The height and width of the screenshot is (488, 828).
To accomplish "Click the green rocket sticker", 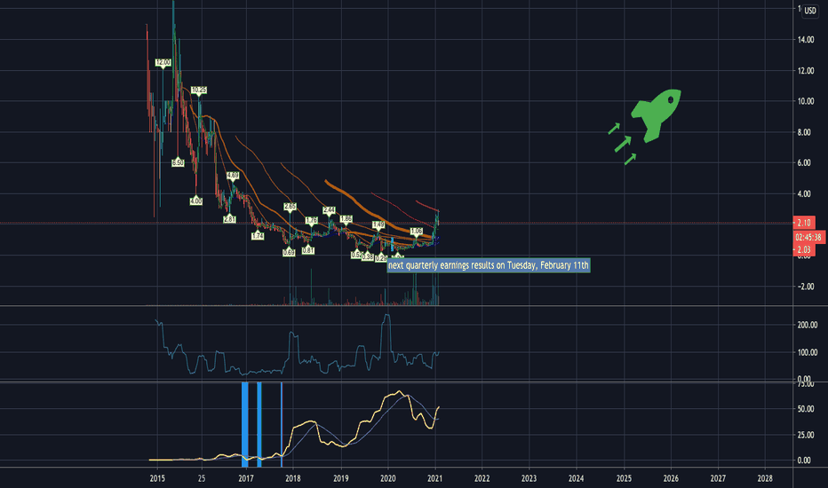I will (x=657, y=115).
